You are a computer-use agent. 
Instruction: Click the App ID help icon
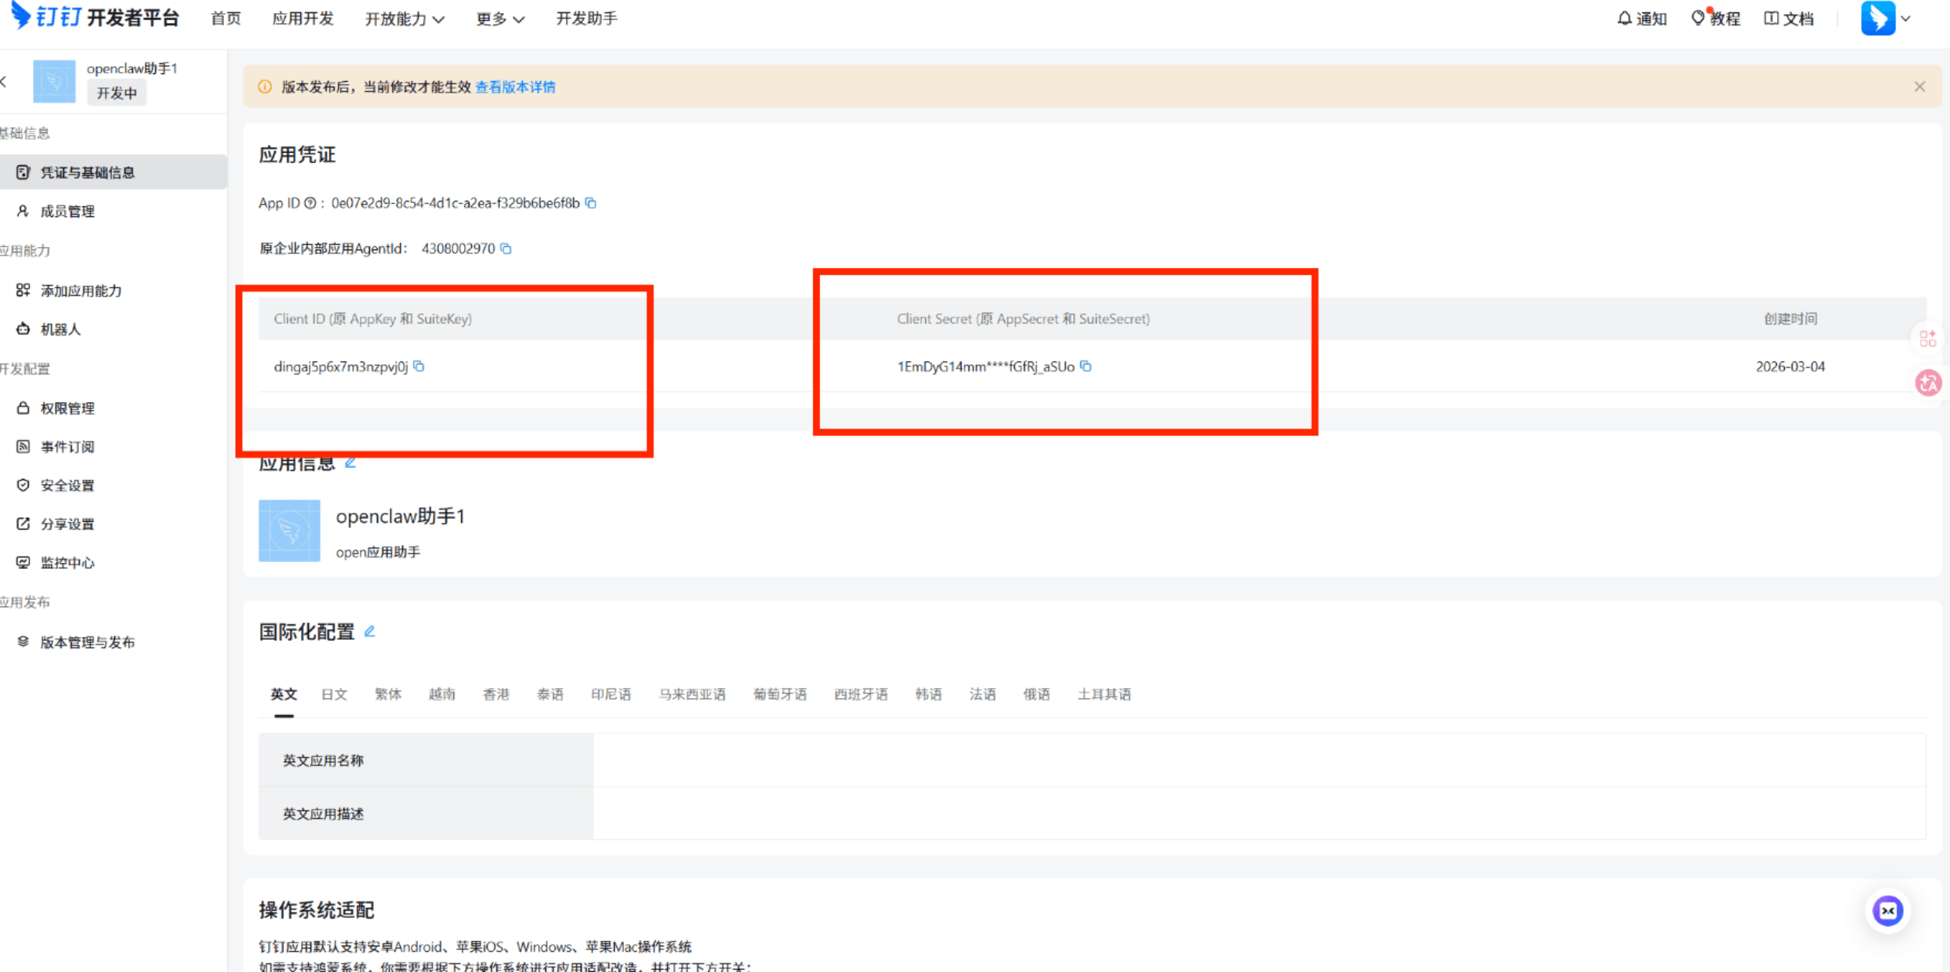(310, 203)
